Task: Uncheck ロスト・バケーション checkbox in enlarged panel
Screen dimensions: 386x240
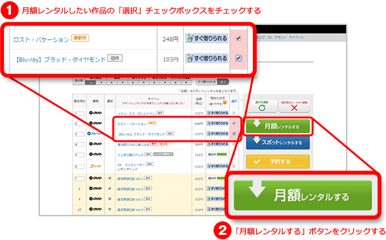Action: click(x=238, y=38)
